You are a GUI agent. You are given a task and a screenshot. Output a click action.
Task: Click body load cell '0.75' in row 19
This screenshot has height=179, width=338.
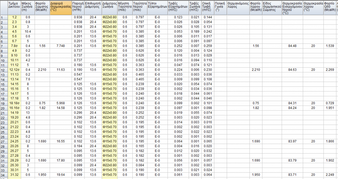tap(42, 103)
